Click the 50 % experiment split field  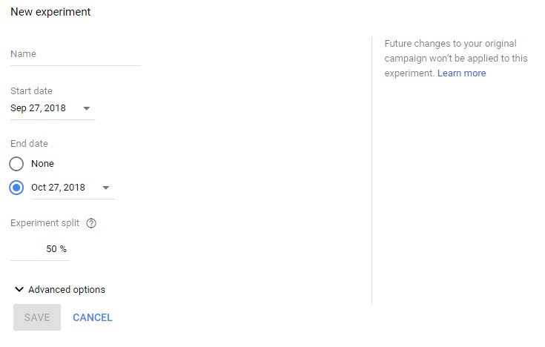41,249
